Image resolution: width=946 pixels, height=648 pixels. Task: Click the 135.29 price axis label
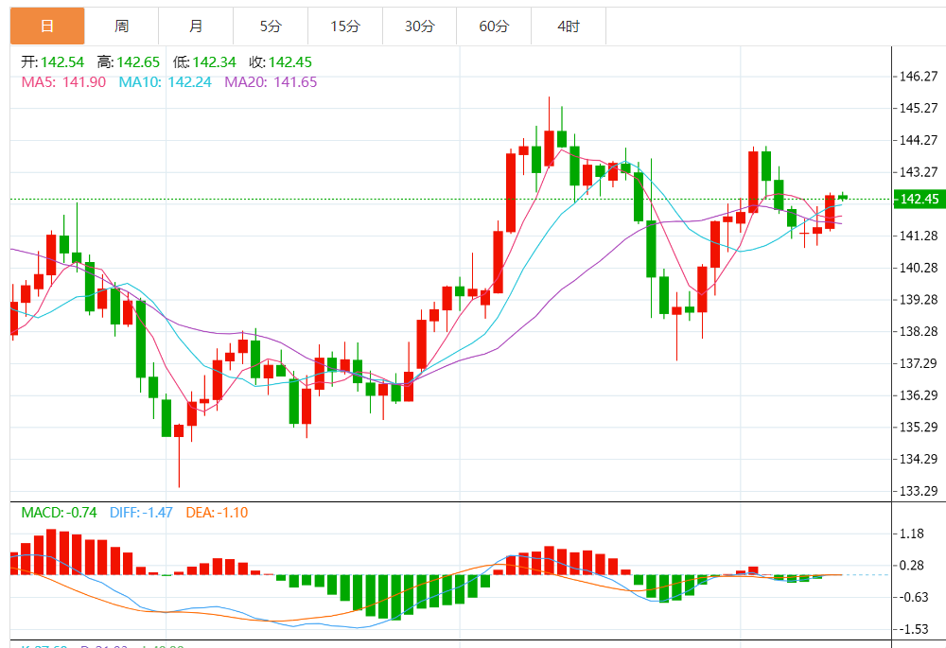919,428
